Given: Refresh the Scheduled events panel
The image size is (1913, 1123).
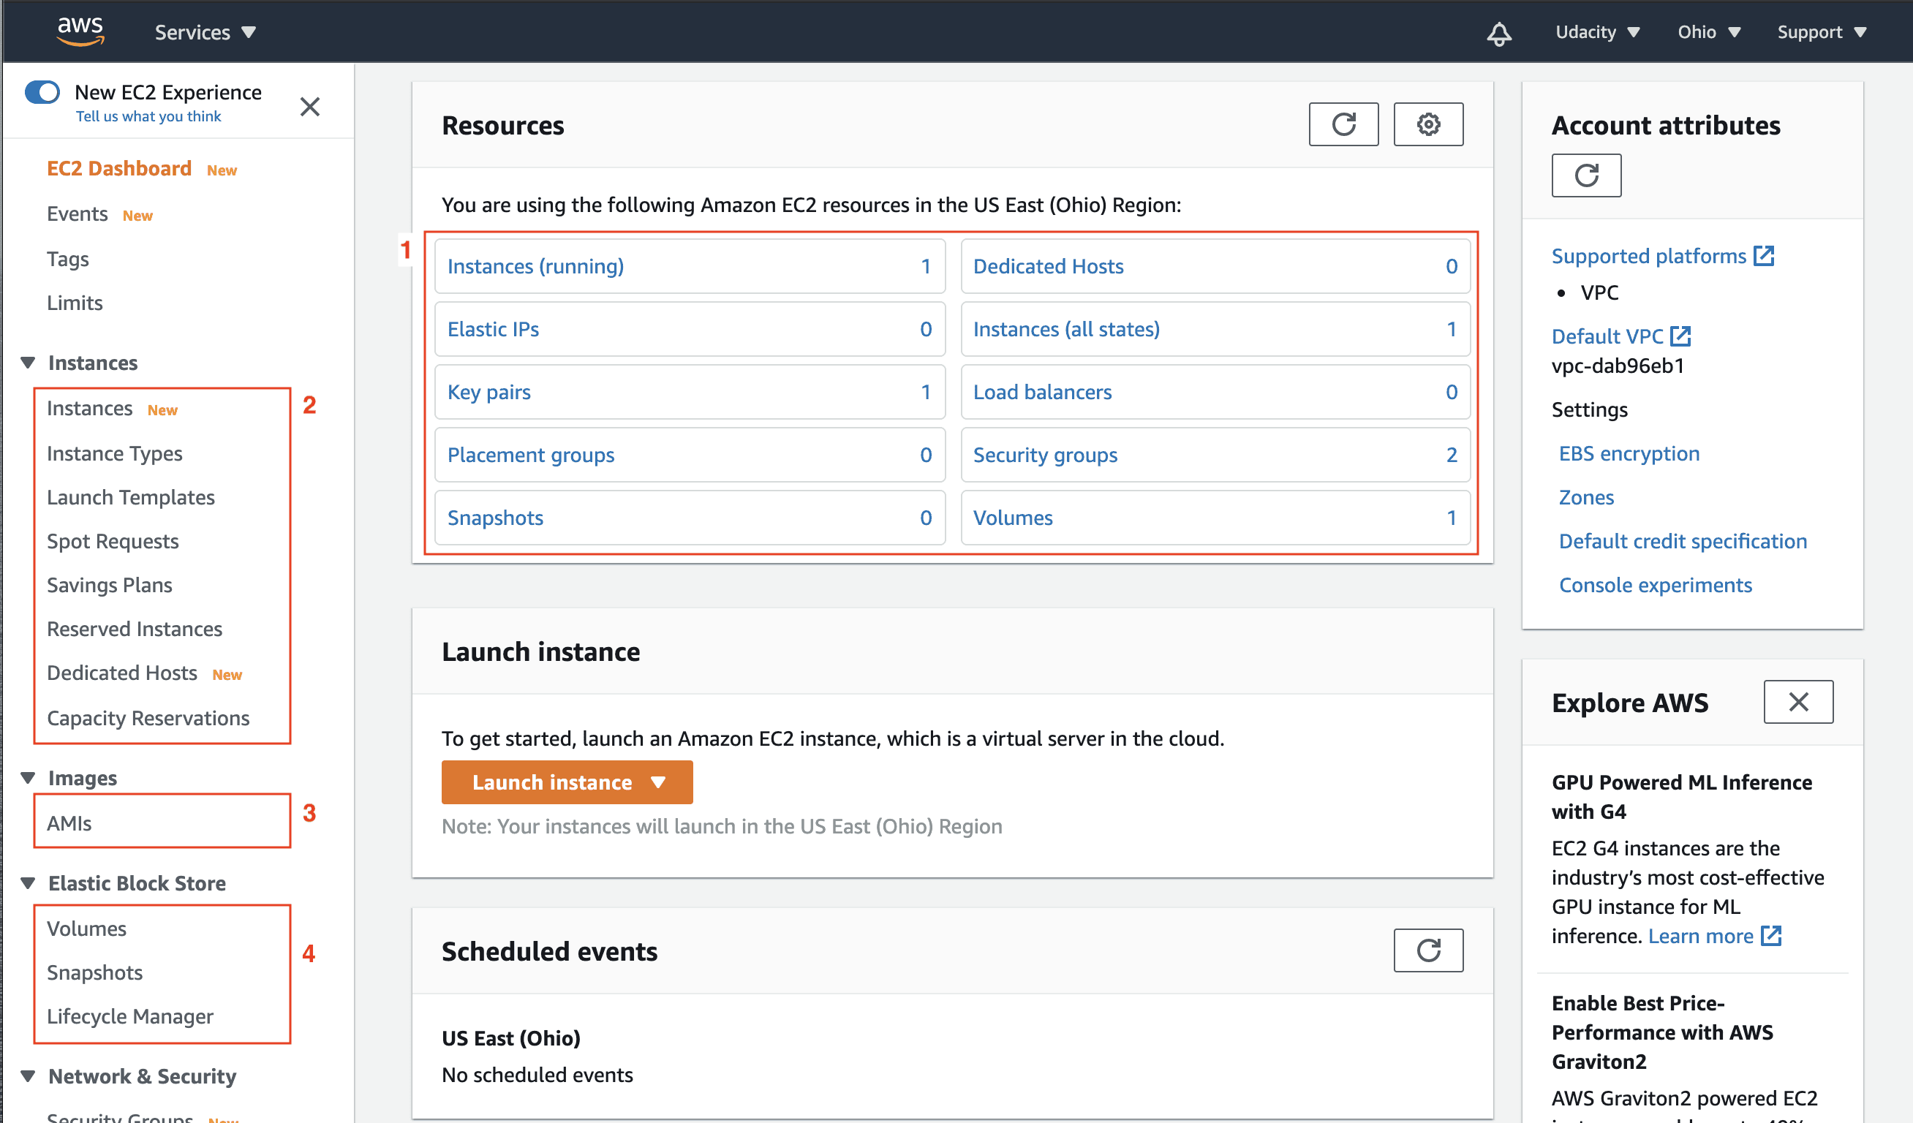Looking at the screenshot, I should click(x=1428, y=950).
